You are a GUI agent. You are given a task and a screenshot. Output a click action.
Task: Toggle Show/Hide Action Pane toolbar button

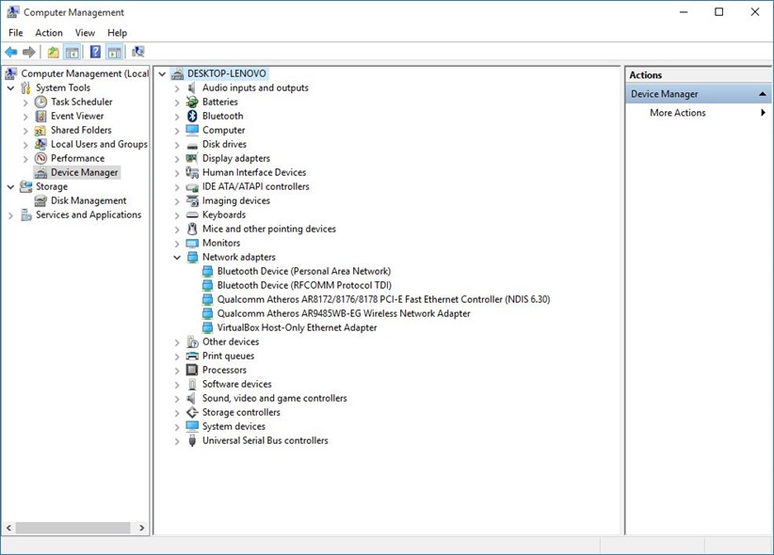click(x=114, y=52)
